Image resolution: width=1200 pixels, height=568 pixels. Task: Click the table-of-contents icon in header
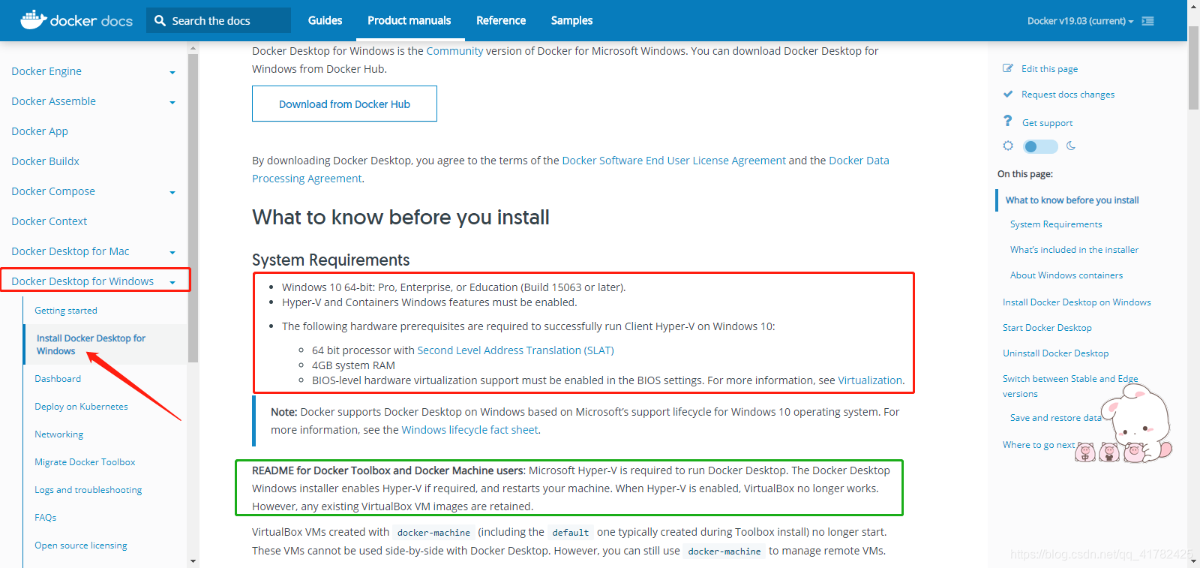1147,21
